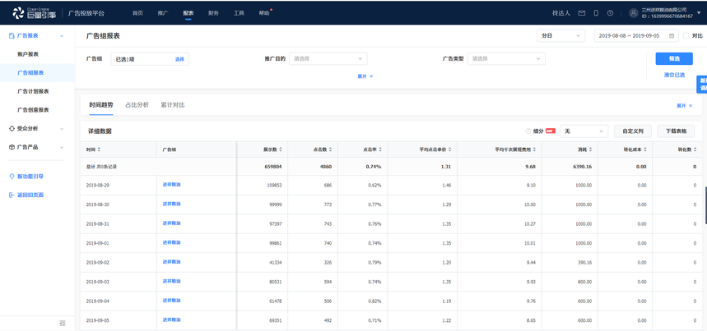Click the 2019-09-05 date cell
Viewport: 707px width, 331px height.
pyautogui.click(x=98, y=320)
